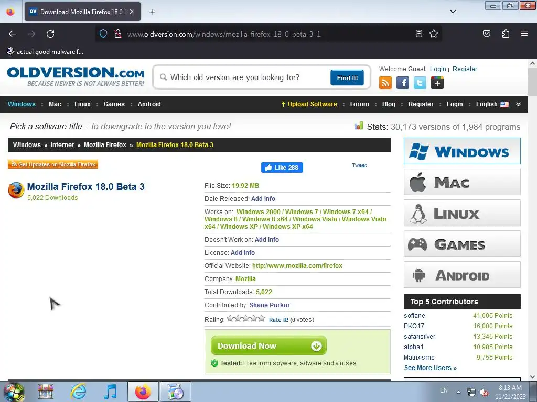Bookmark this page with the star icon
The width and height of the screenshot is (537, 402).
point(434,33)
